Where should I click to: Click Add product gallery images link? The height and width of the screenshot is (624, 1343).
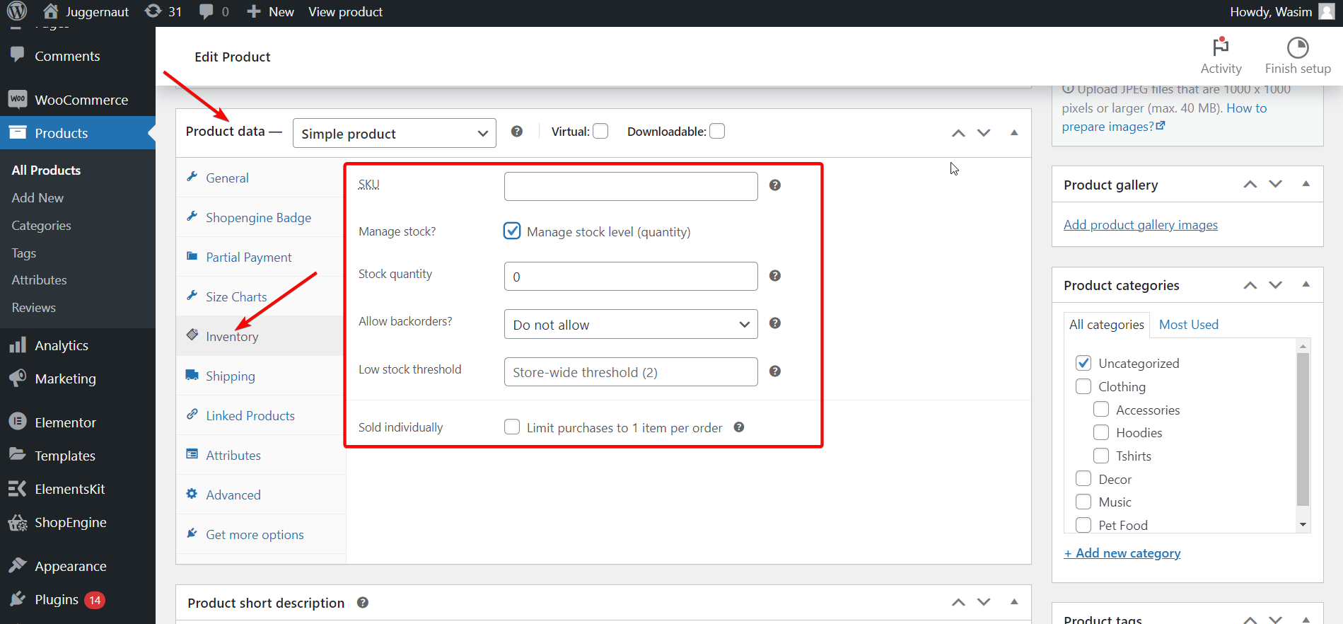point(1141,224)
